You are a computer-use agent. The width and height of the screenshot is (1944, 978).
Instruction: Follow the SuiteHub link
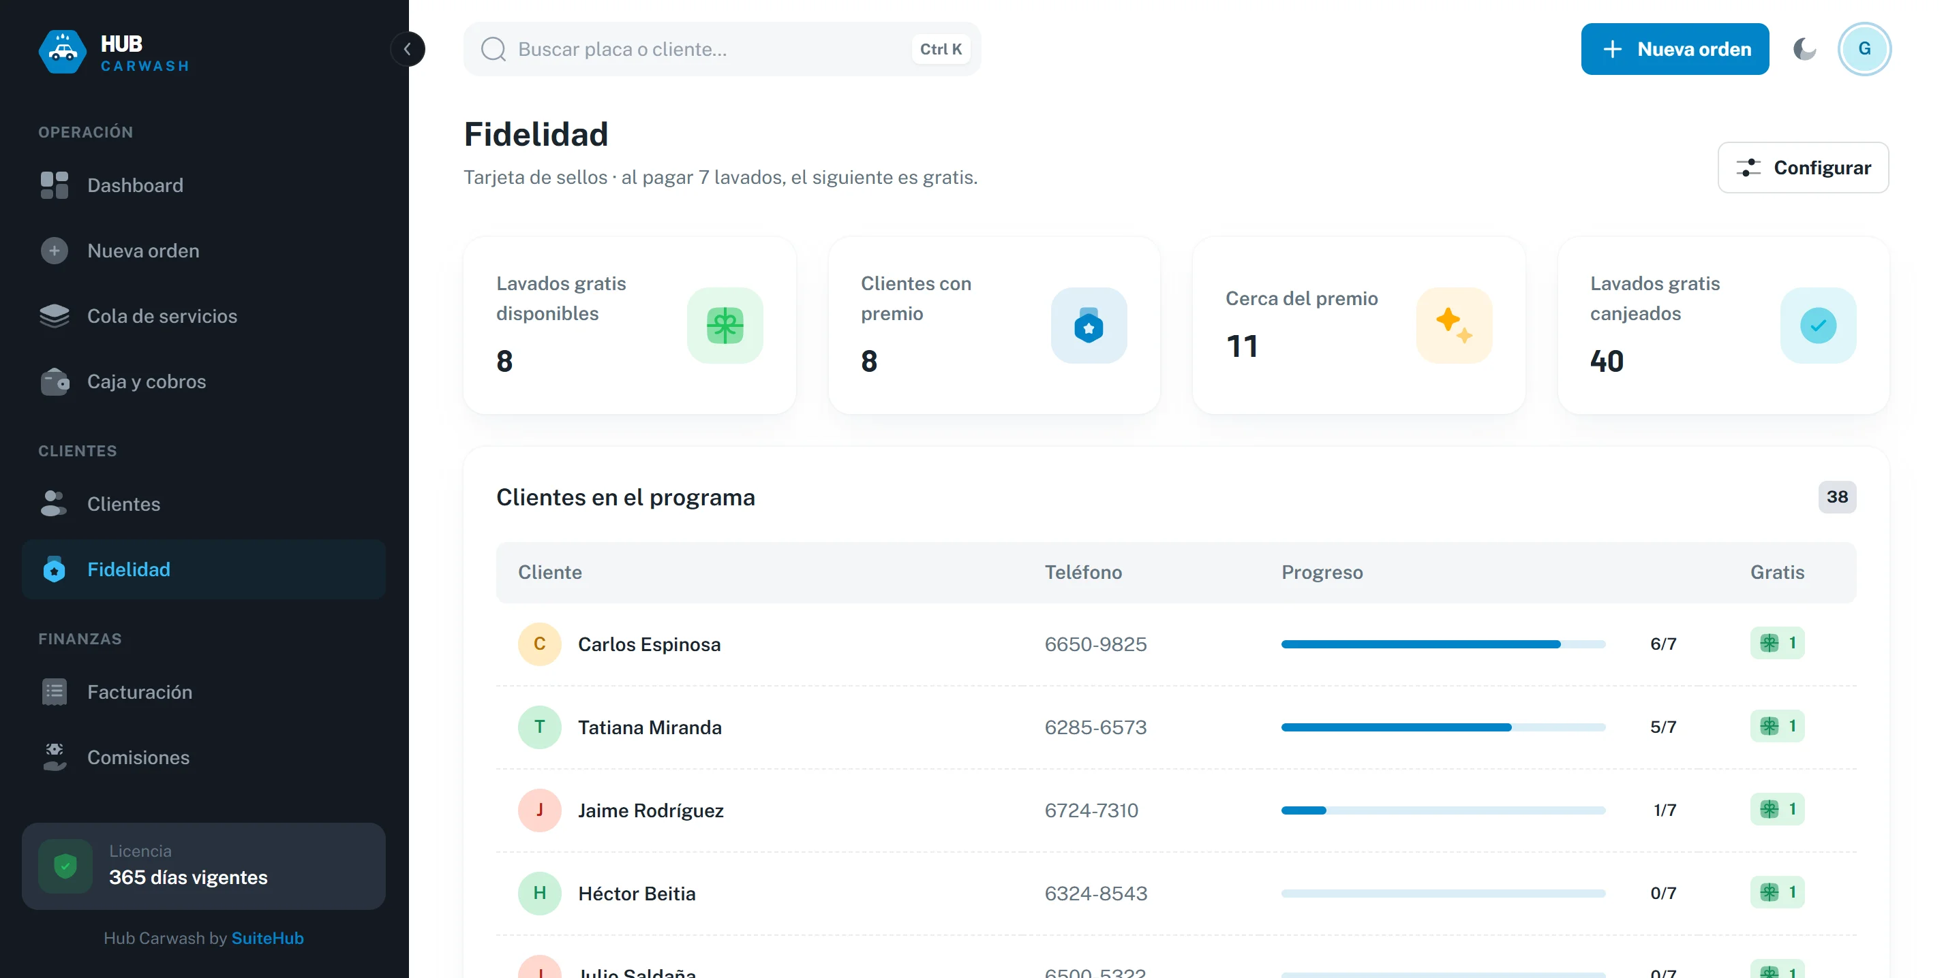(x=267, y=938)
